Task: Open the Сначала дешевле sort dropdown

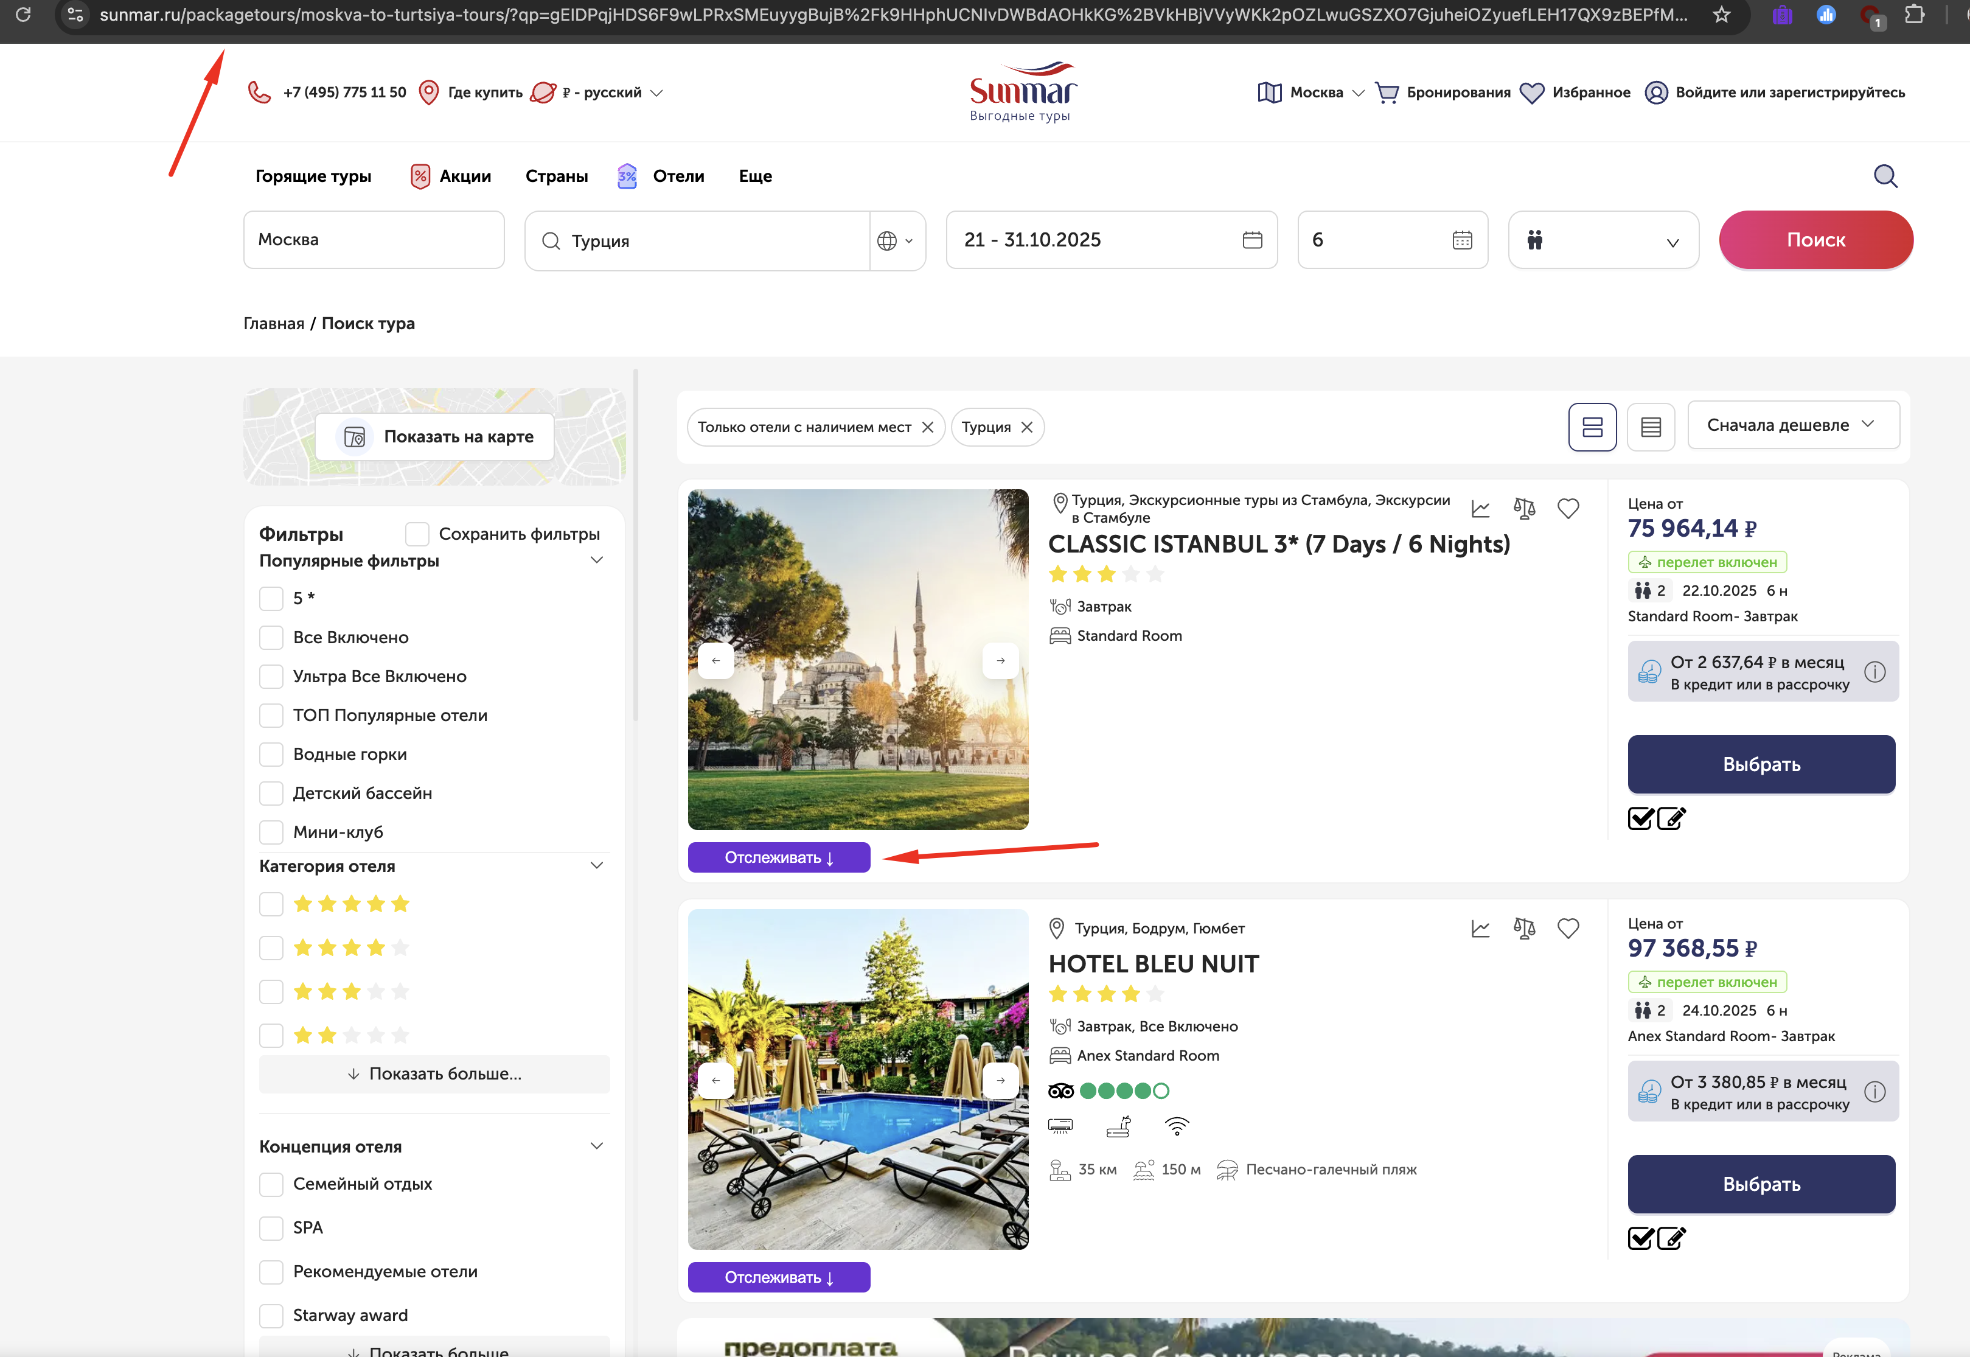Action: point(1792,425)
